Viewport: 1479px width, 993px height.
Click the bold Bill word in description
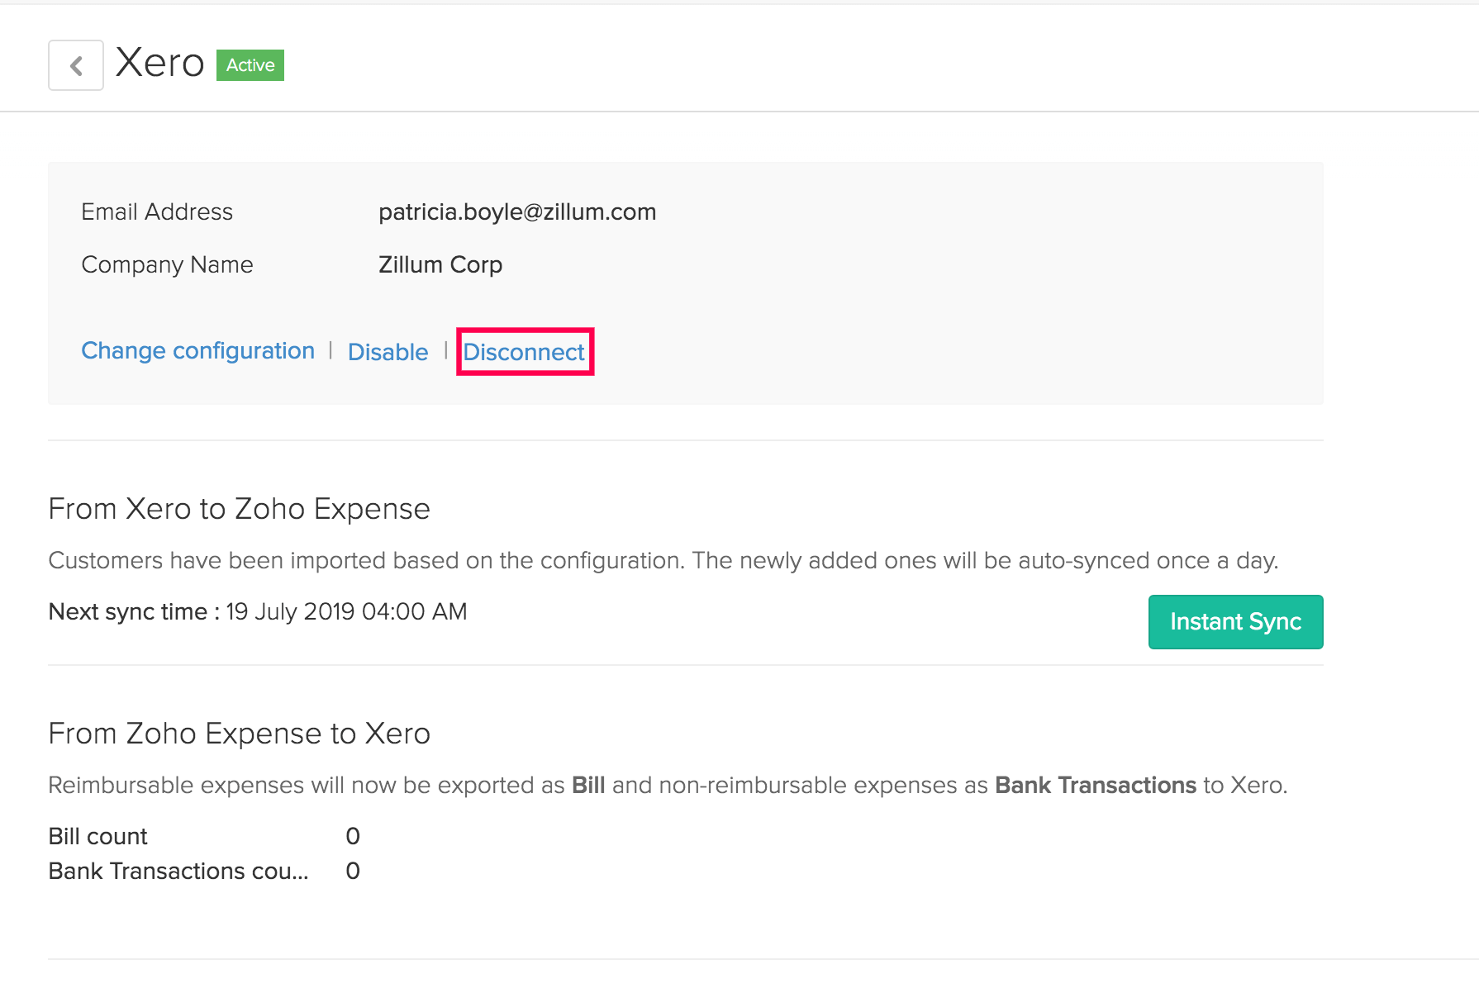coord(588,786)
